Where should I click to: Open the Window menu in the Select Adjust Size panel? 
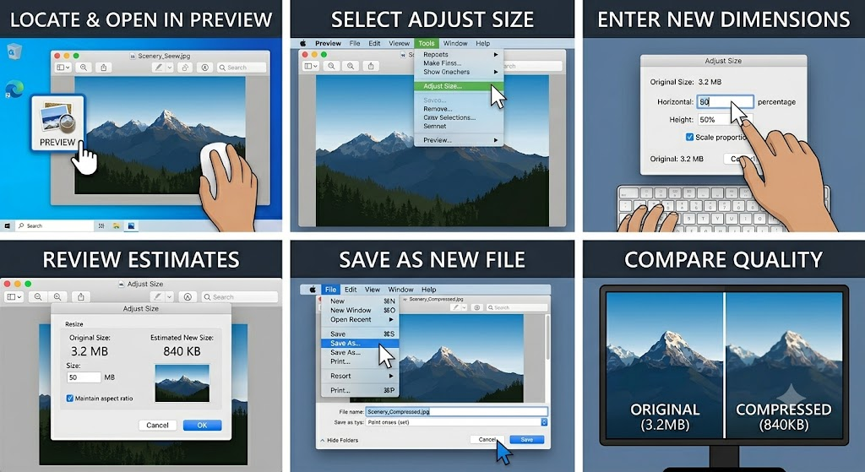tap(455, 43)
